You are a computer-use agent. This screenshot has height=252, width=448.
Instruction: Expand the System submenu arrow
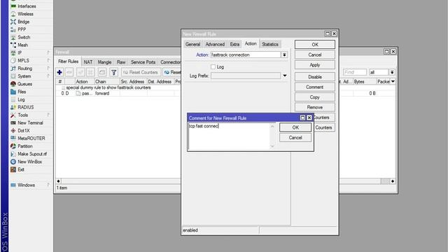coord(48,76)
